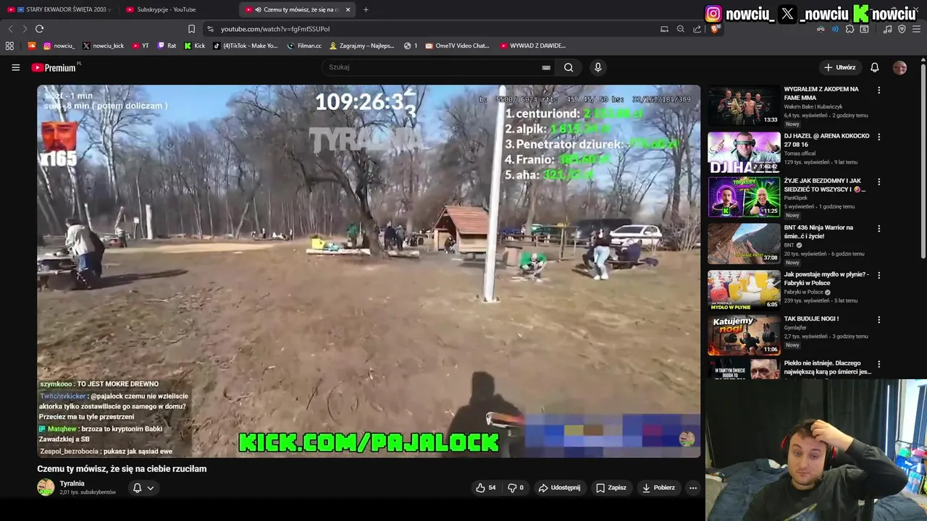Viewport: 927px width, 521px height.
Task: Share this page using the share icon
Action: click(x=697, y=29)
